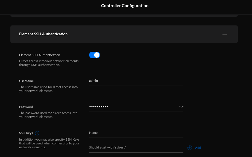Reveal the password using the eye icon
This screenshot has width=252, height=157.
click(181, 107)
